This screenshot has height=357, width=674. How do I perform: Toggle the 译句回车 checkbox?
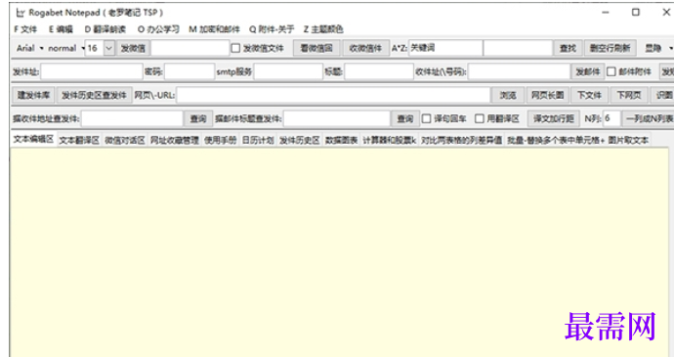pos(426,118)
